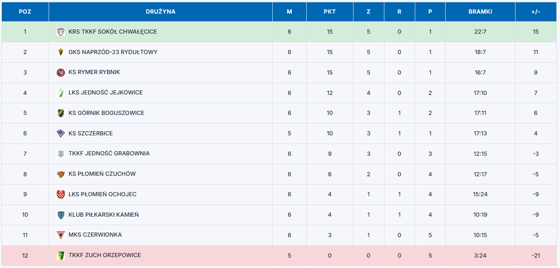Click the MKS Czerwionka club crest
This screenshot has height=268, width=560.
click(x=61, y=235)
